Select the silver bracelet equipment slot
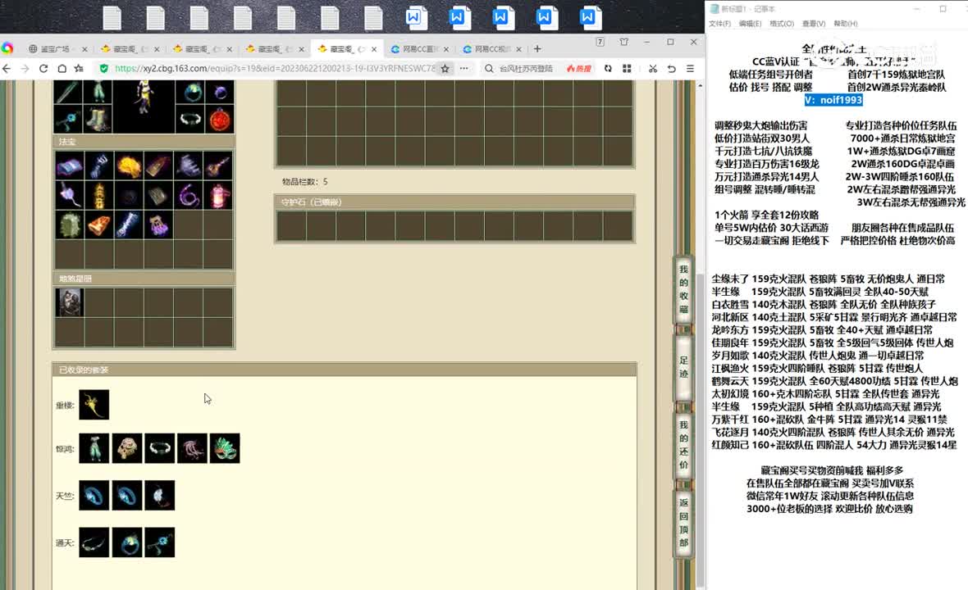 pyautogui.click(x=190, y=119)
